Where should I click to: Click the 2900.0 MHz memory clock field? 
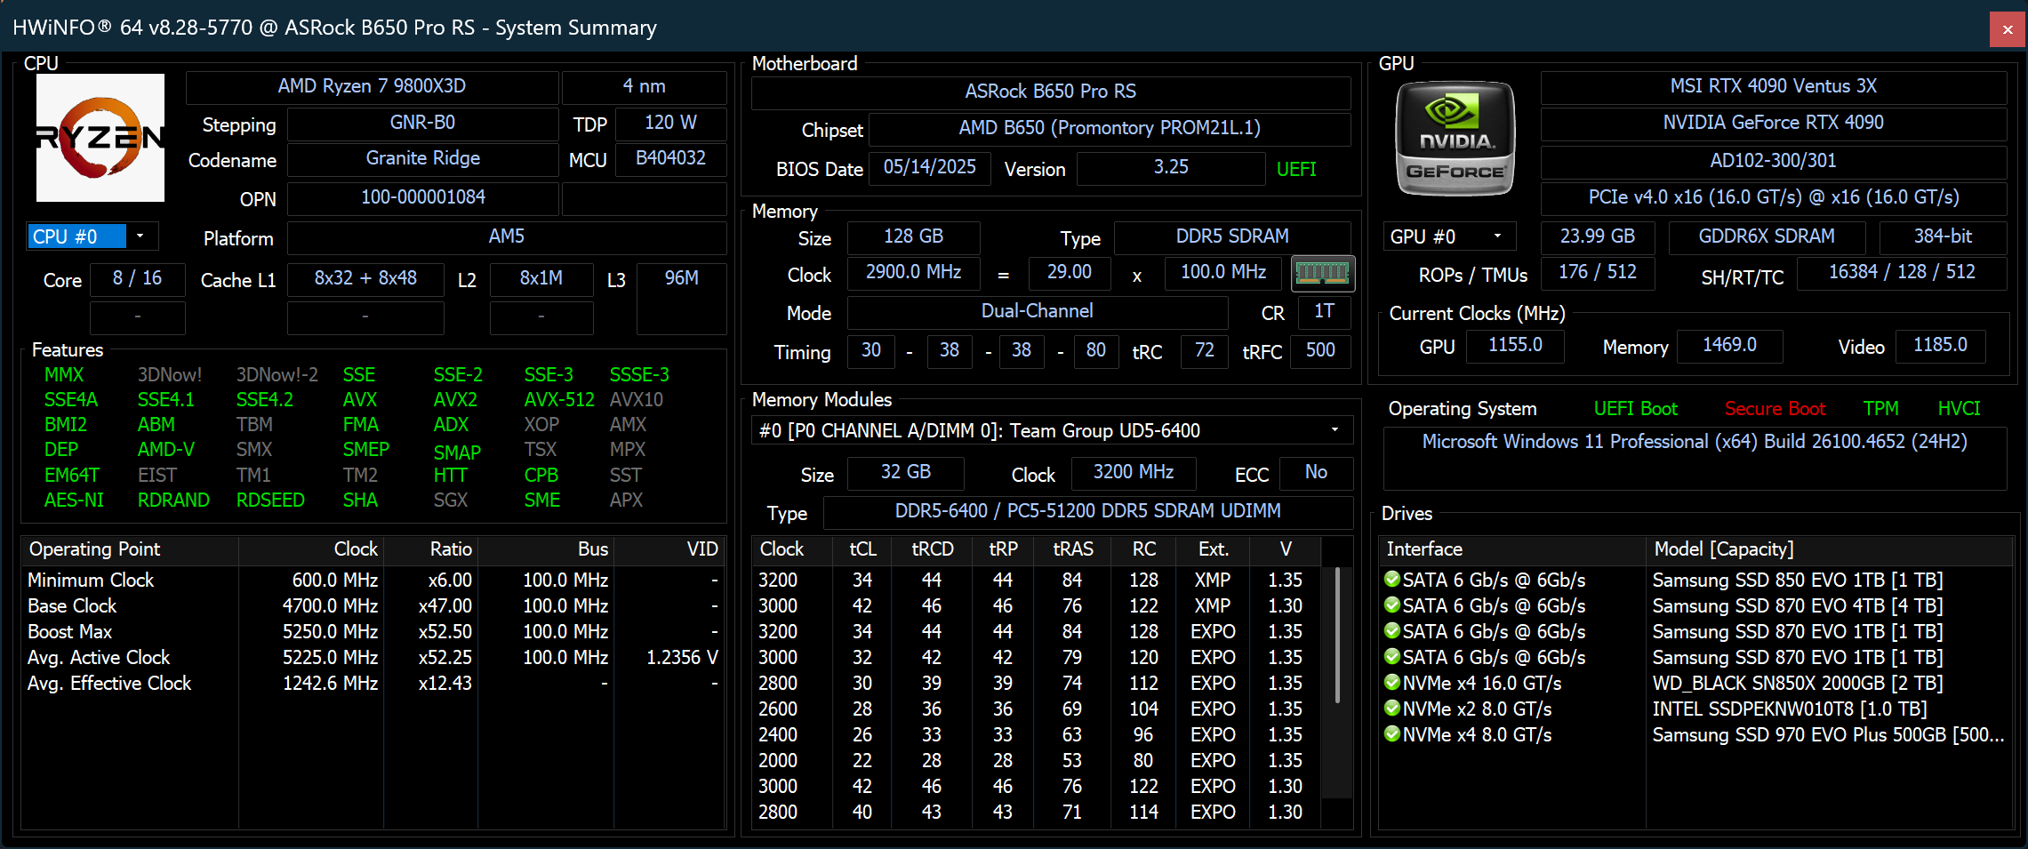tap(913, 272)
